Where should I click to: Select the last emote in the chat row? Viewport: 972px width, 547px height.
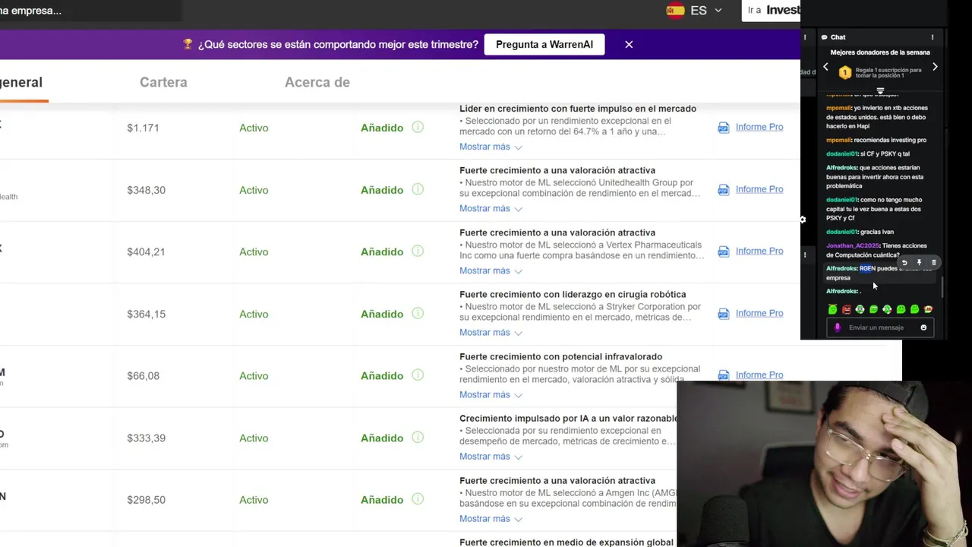928,309
